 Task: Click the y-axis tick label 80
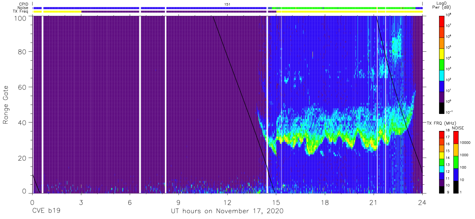(x=22, y=51)
